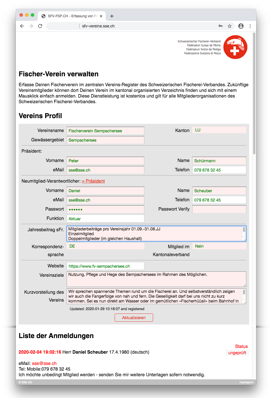This screenshot has width=272, height=398.
Task: Open the user profile avatar icon
Action: pyautogui.click(x=241, y=26)
